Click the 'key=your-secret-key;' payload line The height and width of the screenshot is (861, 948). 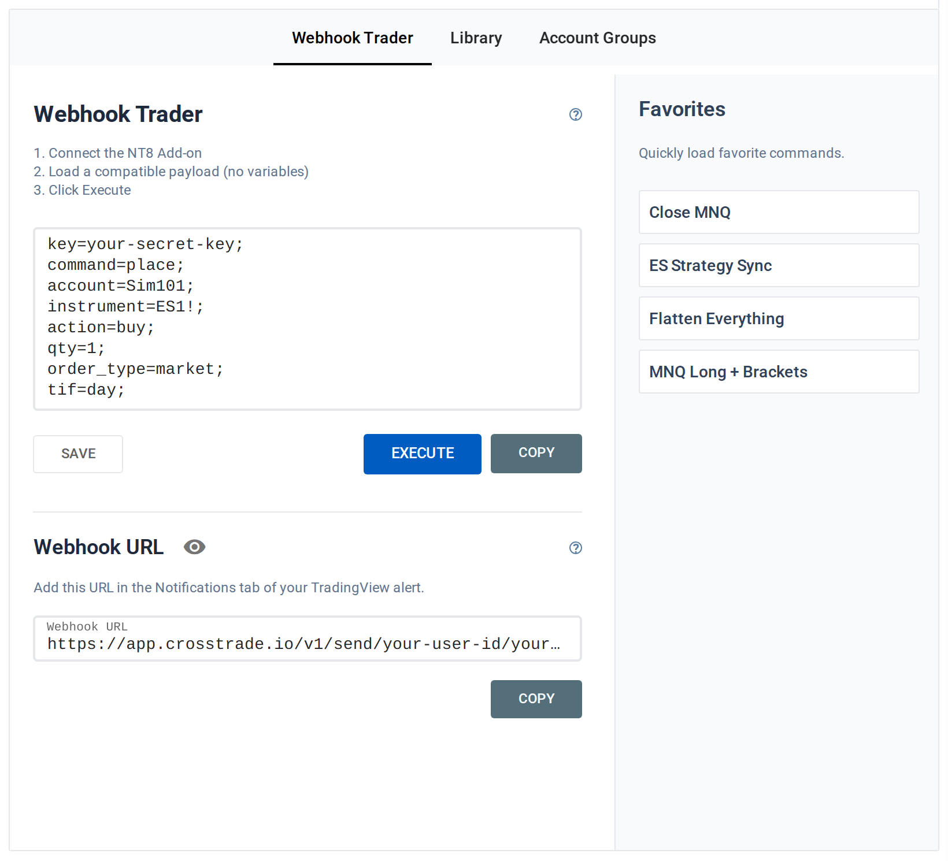146,244
